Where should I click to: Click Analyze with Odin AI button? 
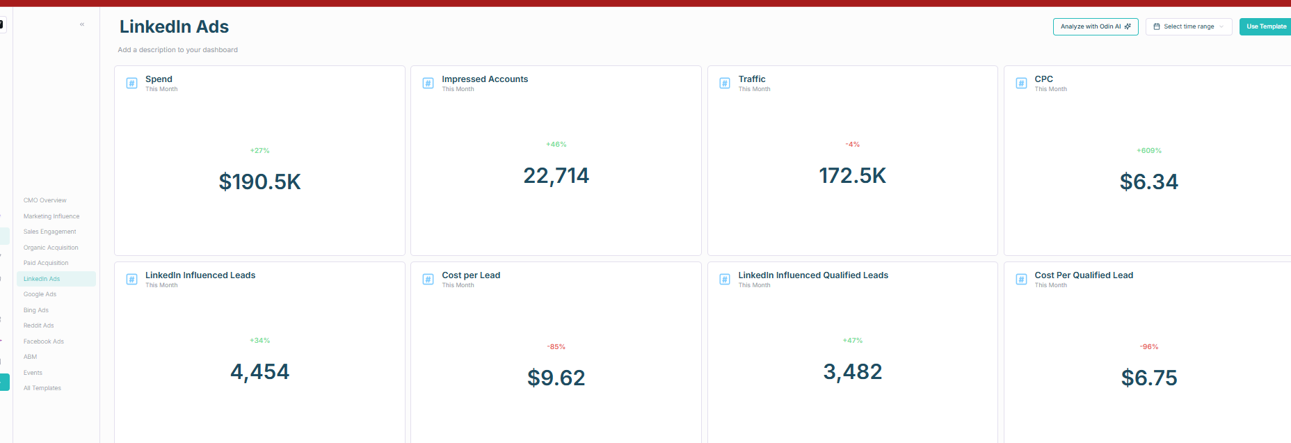1096,26
